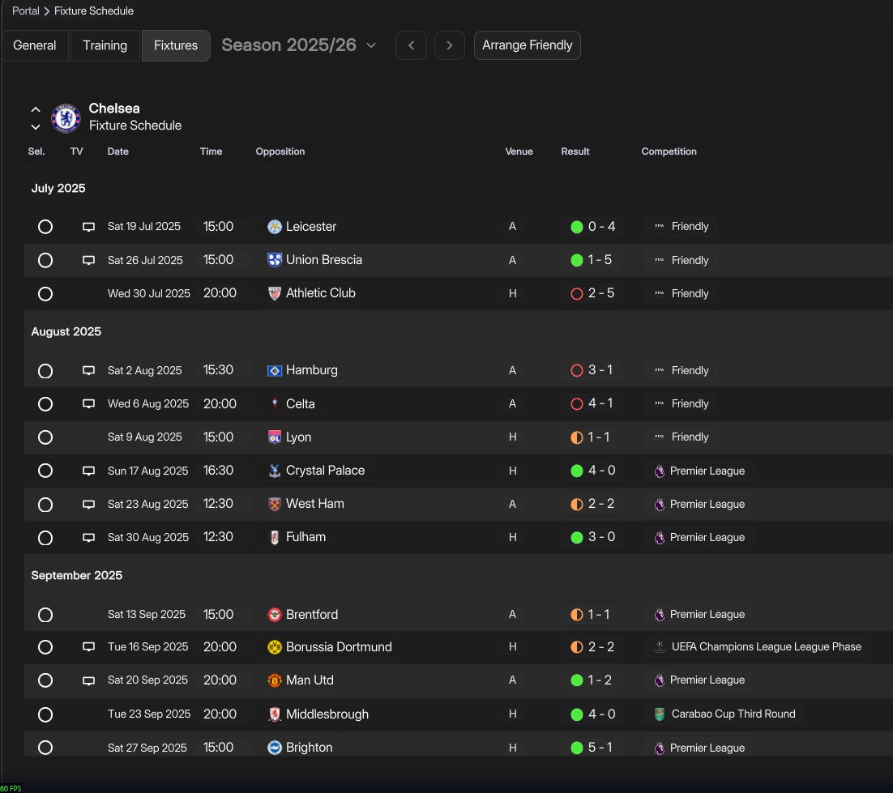Sort by Result column header
893x793 pixels.
(575, 151)
